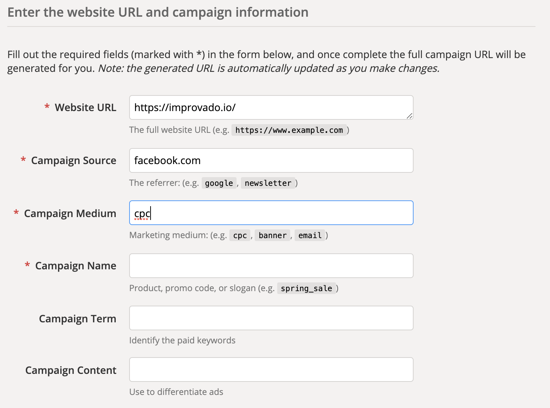Click the google example code tag

[219, 183]
